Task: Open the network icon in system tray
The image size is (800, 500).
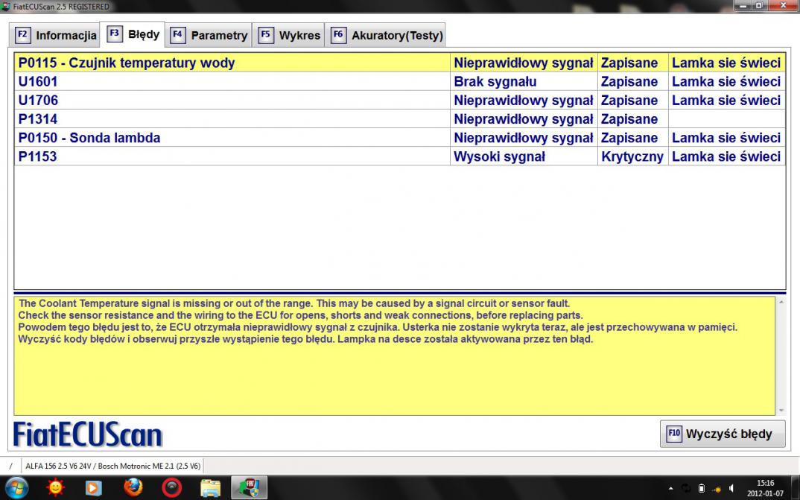Action: 717,489
